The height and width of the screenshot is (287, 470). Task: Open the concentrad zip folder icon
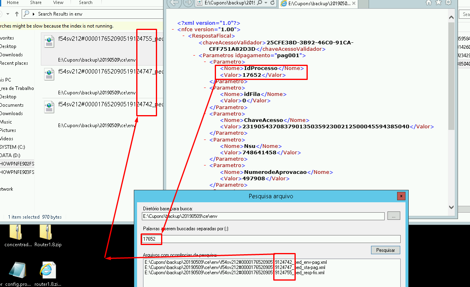16,234
